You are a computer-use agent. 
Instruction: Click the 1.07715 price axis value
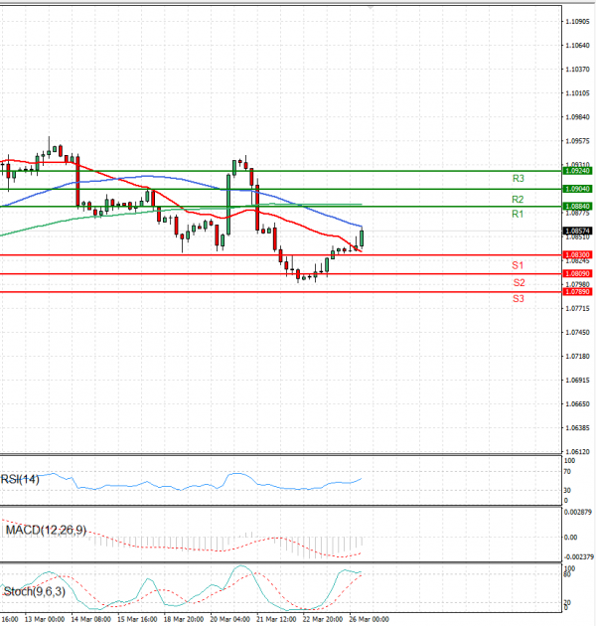(x=578, y=309)
